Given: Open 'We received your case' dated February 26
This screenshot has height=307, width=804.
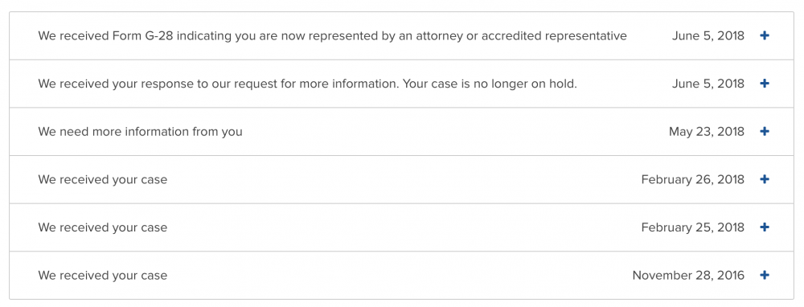Looking at the screenshot, I should point(103,179).
